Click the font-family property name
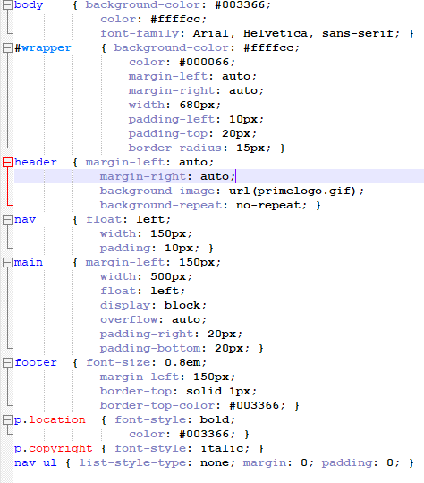The height and width of the screenshot is (483, 424). (140, 34)
